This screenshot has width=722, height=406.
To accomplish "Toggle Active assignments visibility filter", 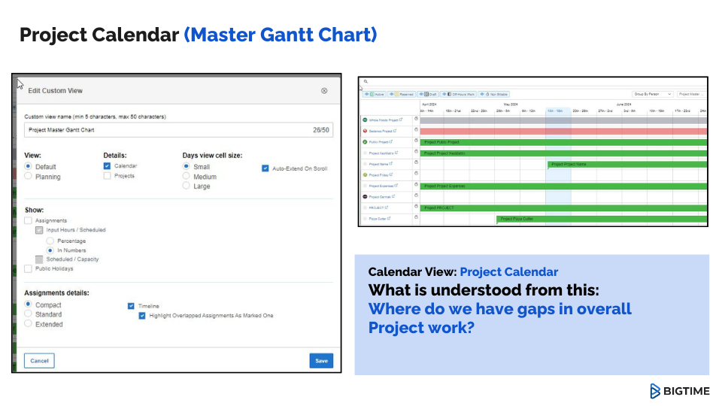I will pos(375,95).
